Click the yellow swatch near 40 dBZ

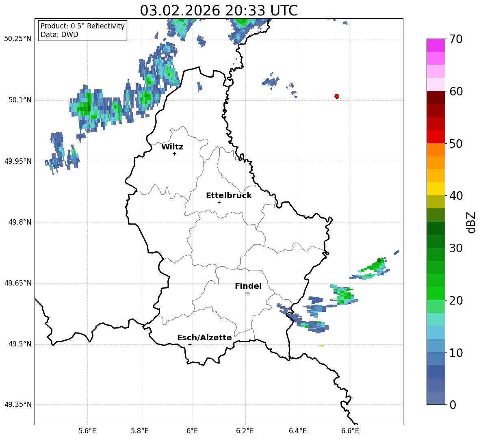tap(435, 189)
